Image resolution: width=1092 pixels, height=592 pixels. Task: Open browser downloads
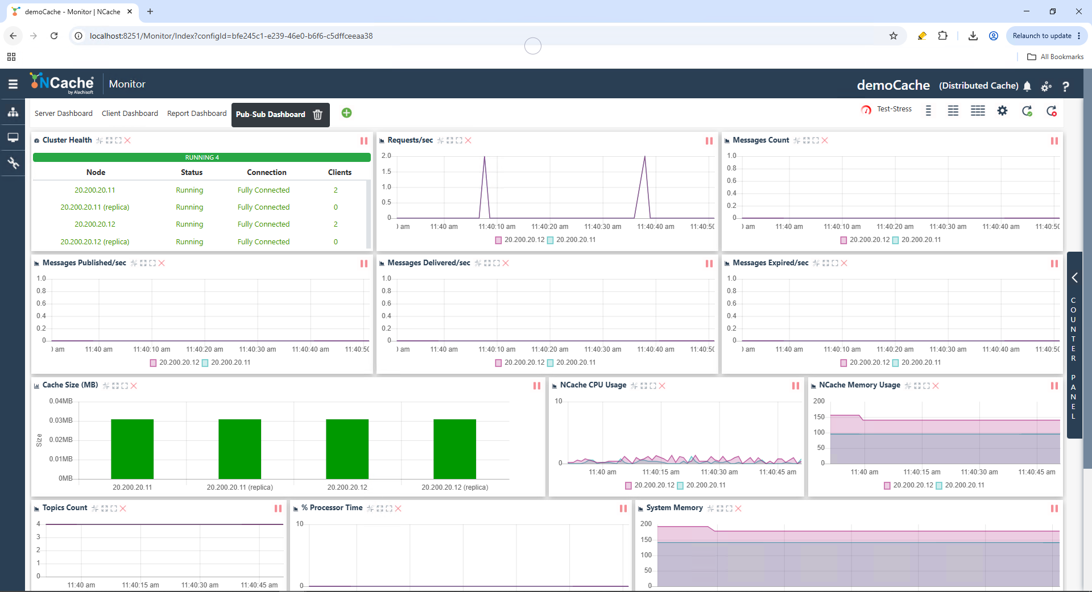point(973,36)
